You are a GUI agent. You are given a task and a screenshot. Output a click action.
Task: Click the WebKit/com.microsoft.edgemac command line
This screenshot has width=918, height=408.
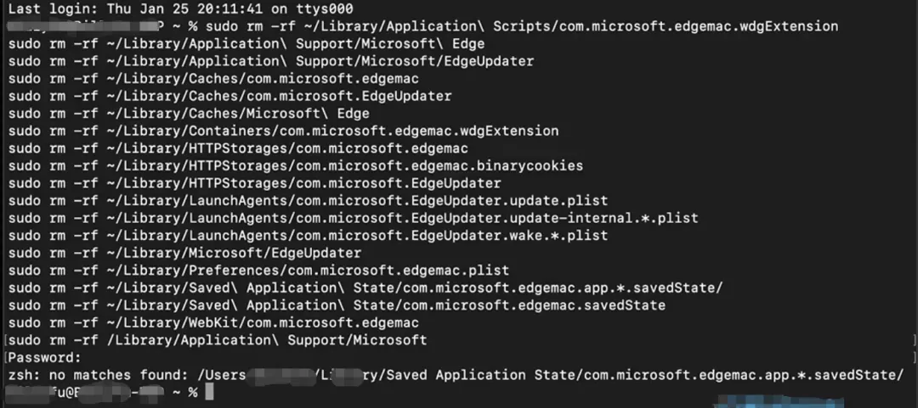(213, 322)
